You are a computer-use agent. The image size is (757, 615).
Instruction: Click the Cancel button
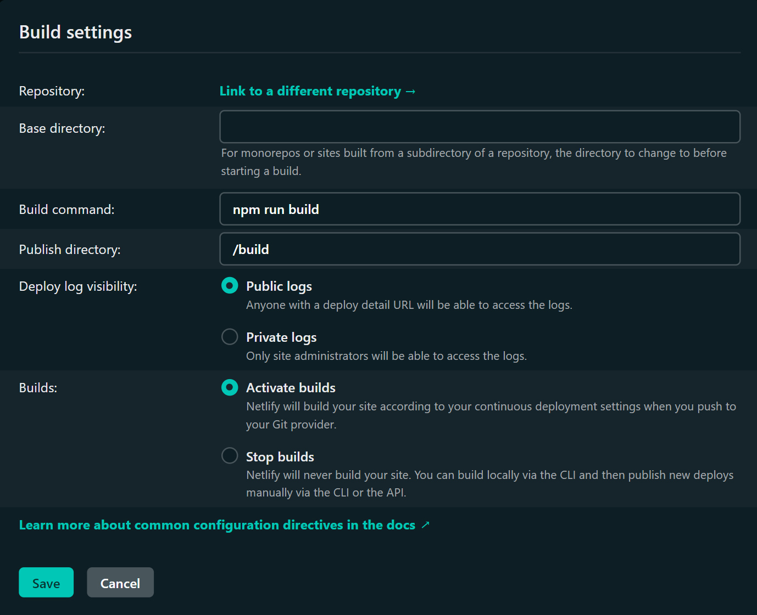[x=120, y=583]
